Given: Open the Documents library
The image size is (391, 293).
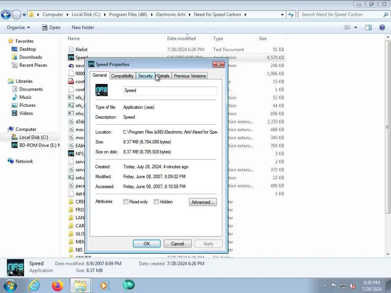Looking at the screenshot, I should tap(31, 89).
